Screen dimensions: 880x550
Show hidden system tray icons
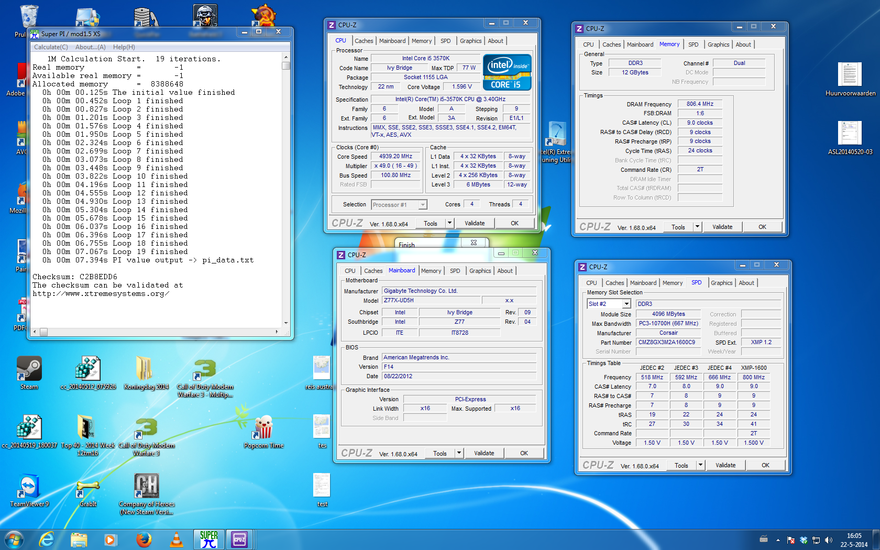coord(778,540)
